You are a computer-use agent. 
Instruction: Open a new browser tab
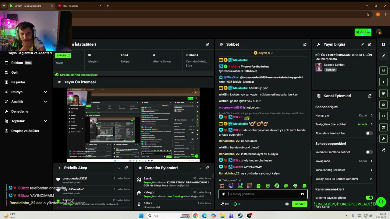tap(108, 6)
